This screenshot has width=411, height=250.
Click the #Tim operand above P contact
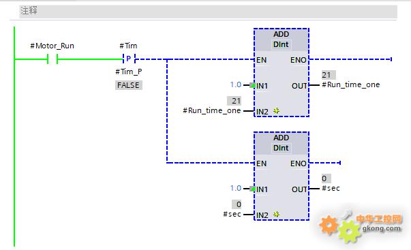[128, 46]
